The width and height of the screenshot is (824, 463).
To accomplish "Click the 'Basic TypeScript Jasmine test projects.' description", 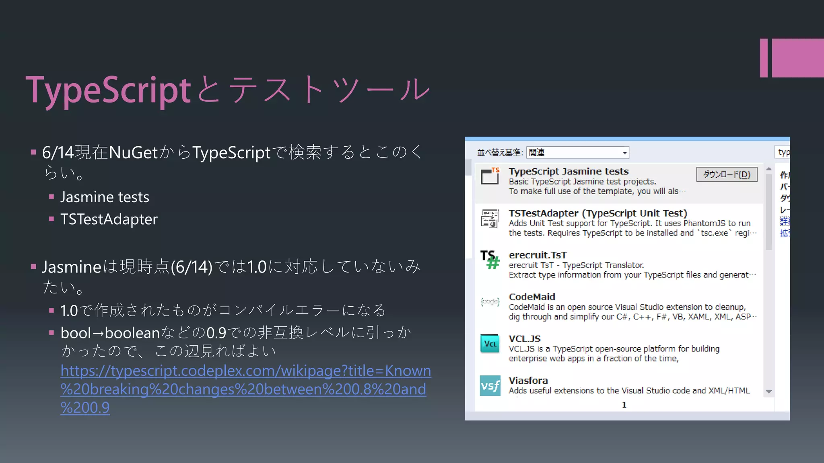I will point(582,182).
